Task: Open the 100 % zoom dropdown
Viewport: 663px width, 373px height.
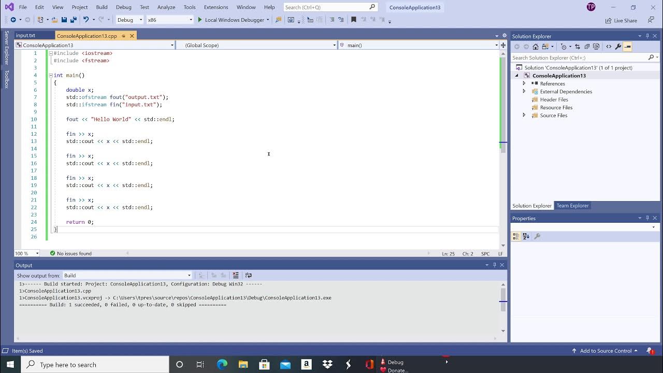Action: tap(27, 253)
